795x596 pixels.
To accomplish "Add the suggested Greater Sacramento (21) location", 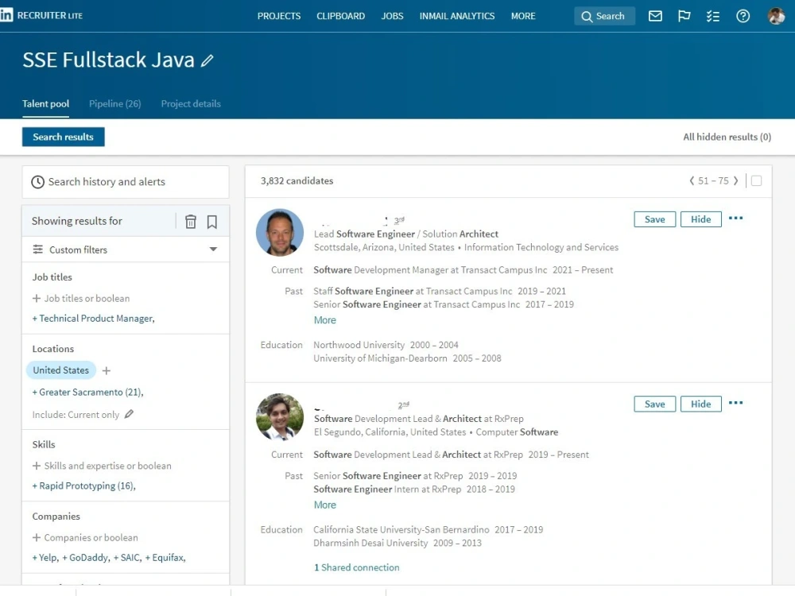I will 87,393.
